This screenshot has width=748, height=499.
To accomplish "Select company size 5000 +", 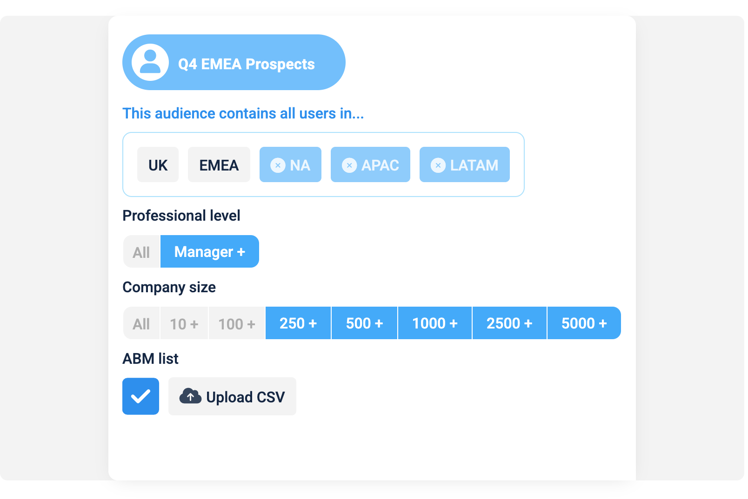I will [584, 323].
